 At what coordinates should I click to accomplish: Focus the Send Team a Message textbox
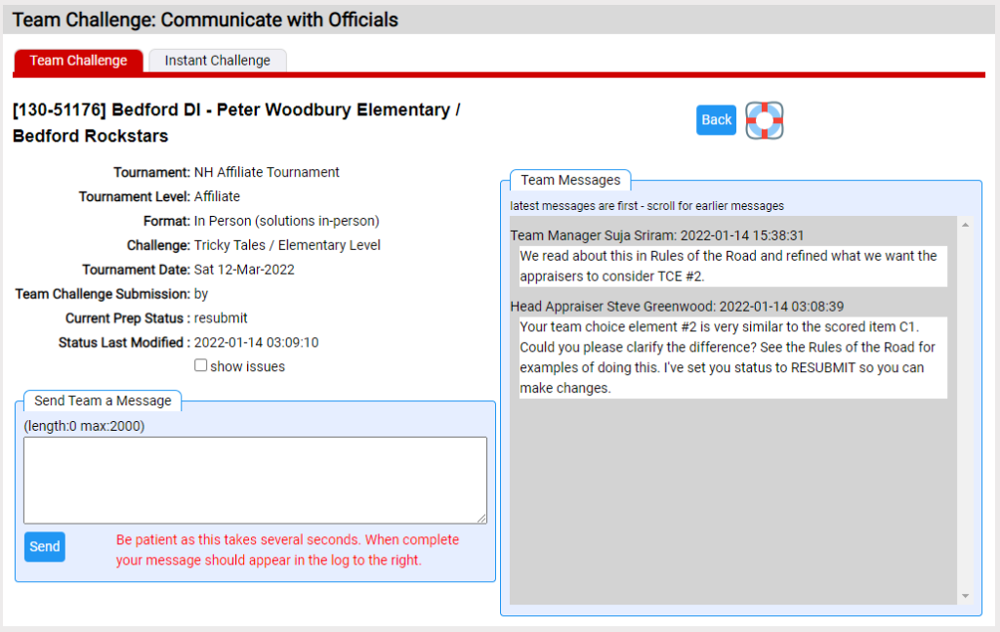pos(255,481)
